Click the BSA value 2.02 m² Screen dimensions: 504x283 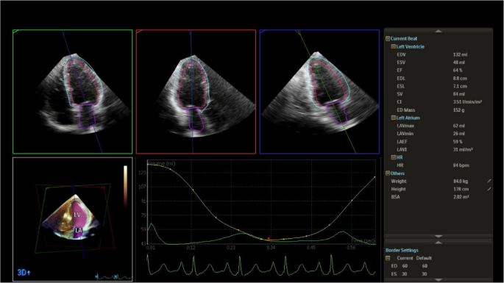coord(461,196)
